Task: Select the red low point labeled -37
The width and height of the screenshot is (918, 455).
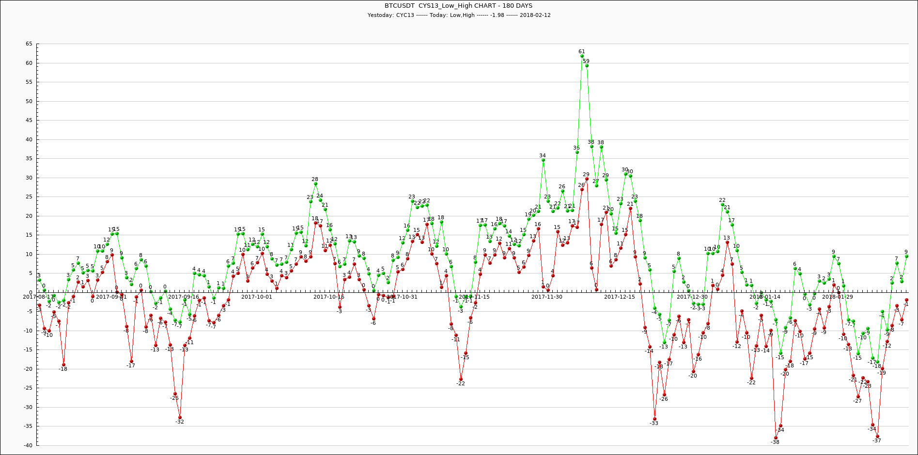Action: click(877, 436)
